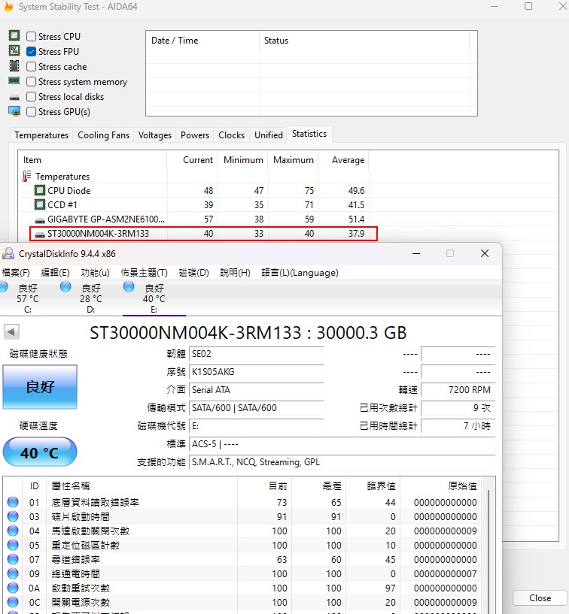
Task: Click the Status column header in log
Action: [x=364, y=41]
